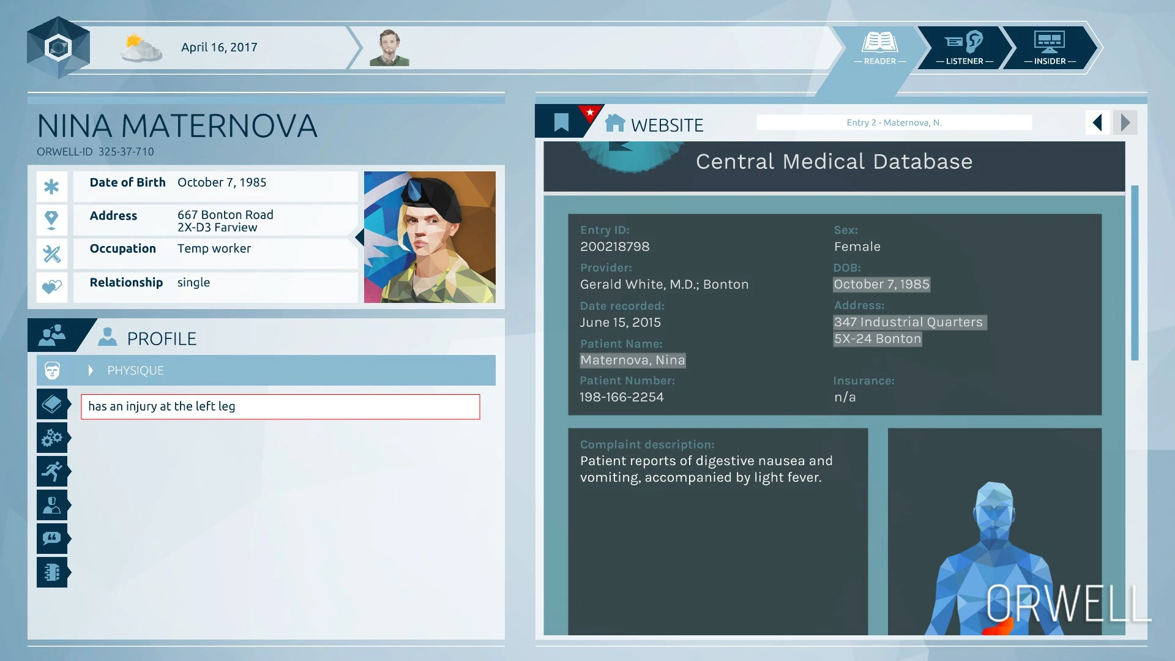This screenshot has height=661, width=1175.
Task: Select the running figure category icon in the profile sidebar
Action: 51,471
